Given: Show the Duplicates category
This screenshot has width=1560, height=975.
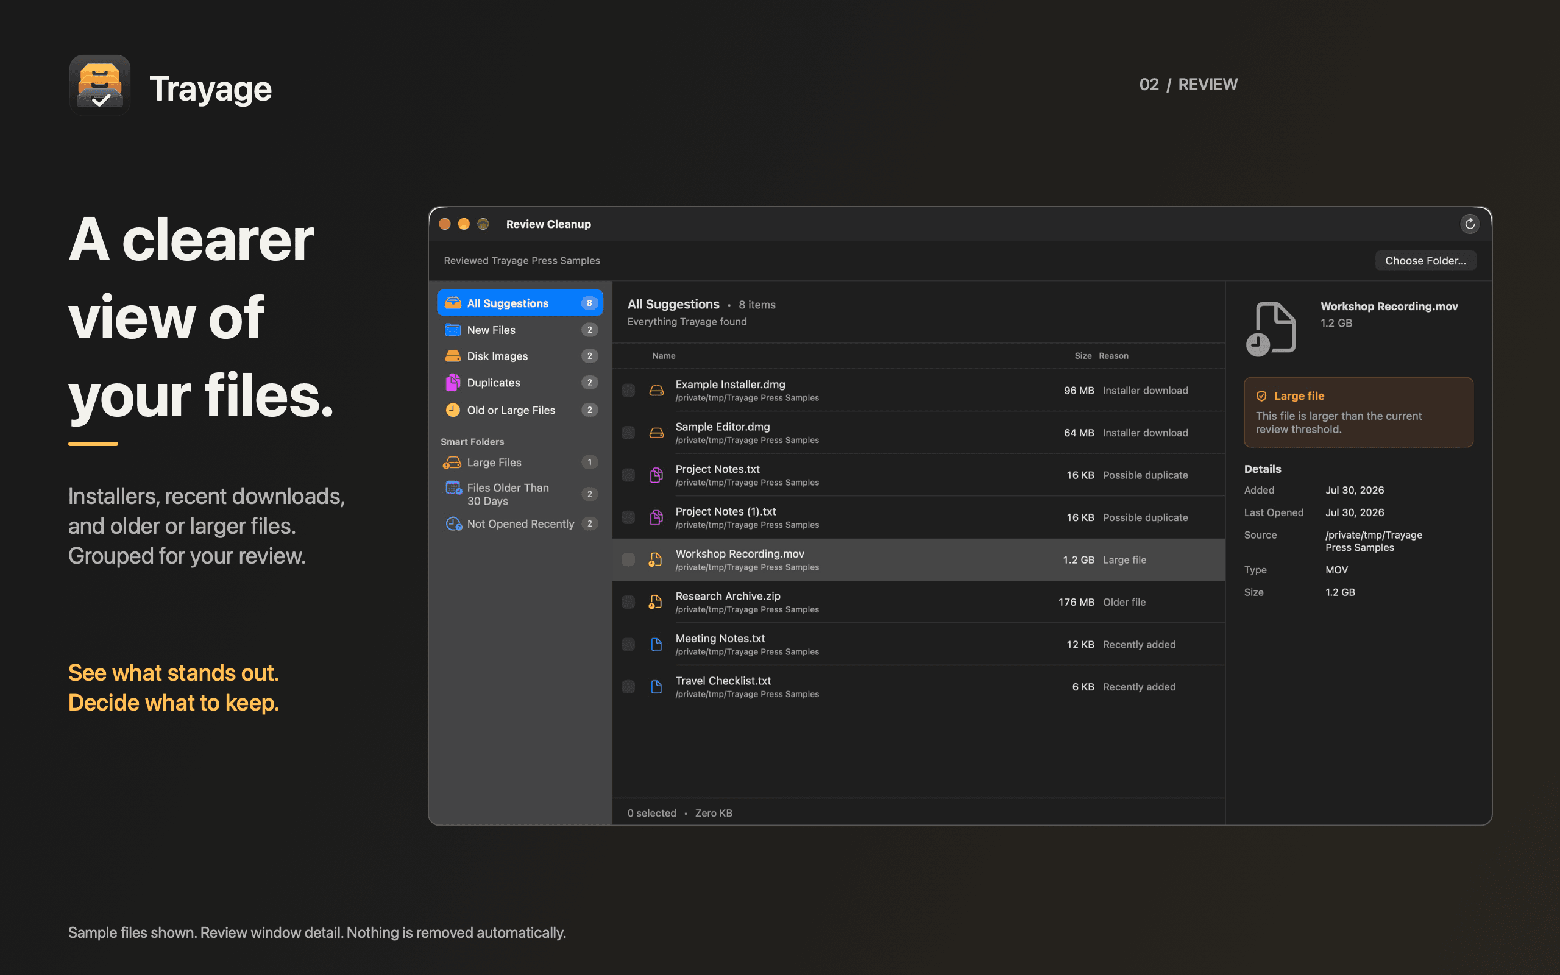Looking at the screenshot, I should coord(520,383).
